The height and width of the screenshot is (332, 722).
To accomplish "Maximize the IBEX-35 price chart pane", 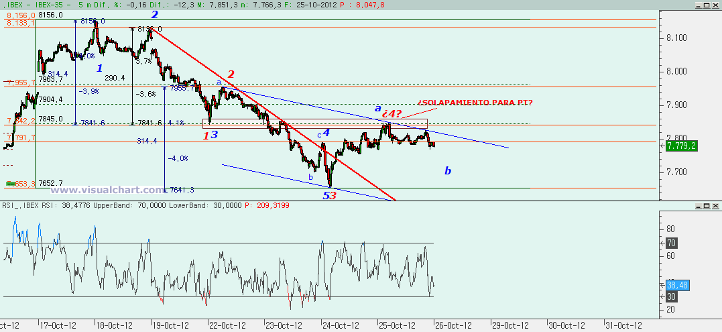I will (707, 5).
